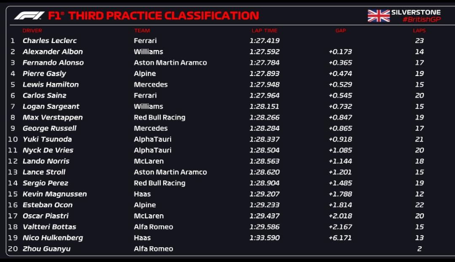Click the GAP column header

pyautogui.click(x=340, y=31)
